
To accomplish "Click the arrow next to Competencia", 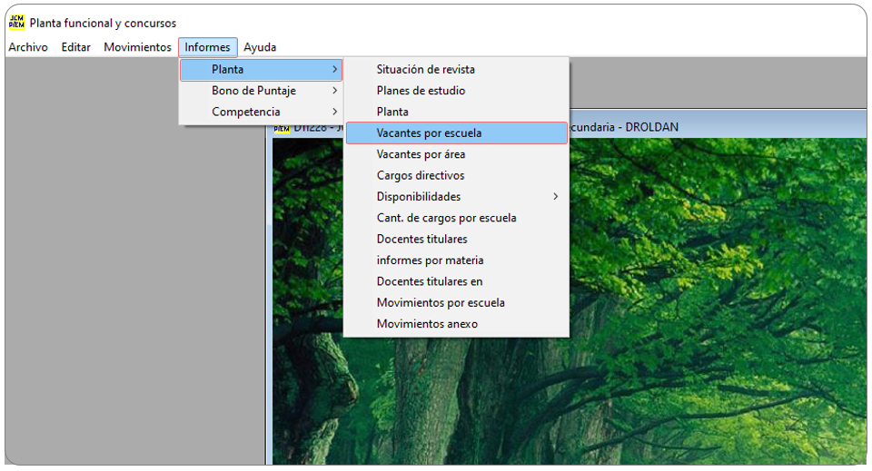I will coord(335,112).
